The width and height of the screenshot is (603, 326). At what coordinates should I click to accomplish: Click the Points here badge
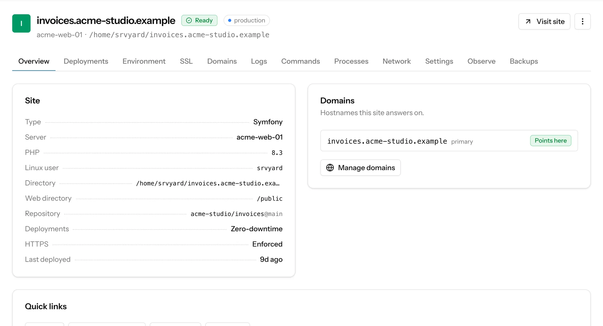tap(551, 141)
